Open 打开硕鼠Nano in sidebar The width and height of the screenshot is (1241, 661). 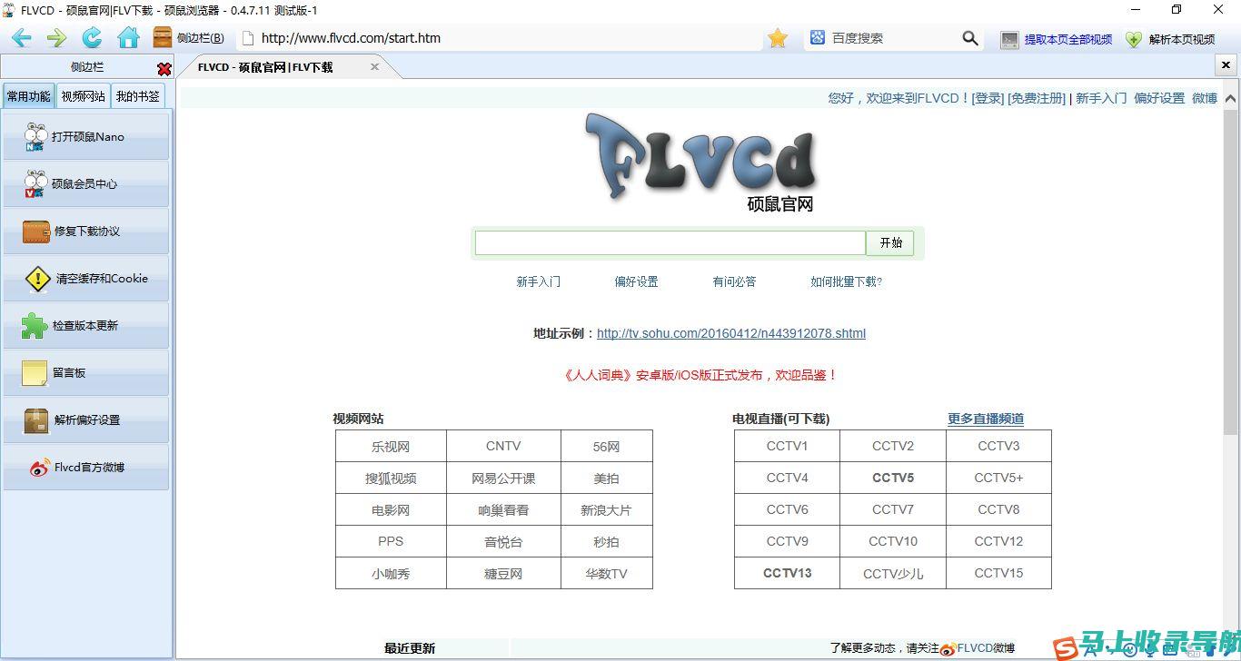click(x=86, y=136)
